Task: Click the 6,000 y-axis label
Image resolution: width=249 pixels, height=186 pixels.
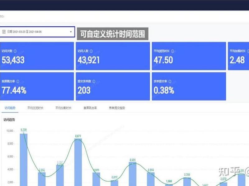Action: (10, 157)
